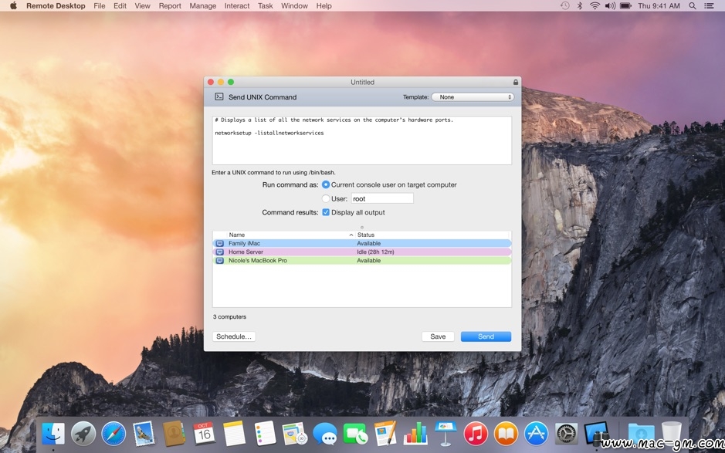Click the Bluetooth menu bar icon
725x453 pixels.
coord(580,5)
